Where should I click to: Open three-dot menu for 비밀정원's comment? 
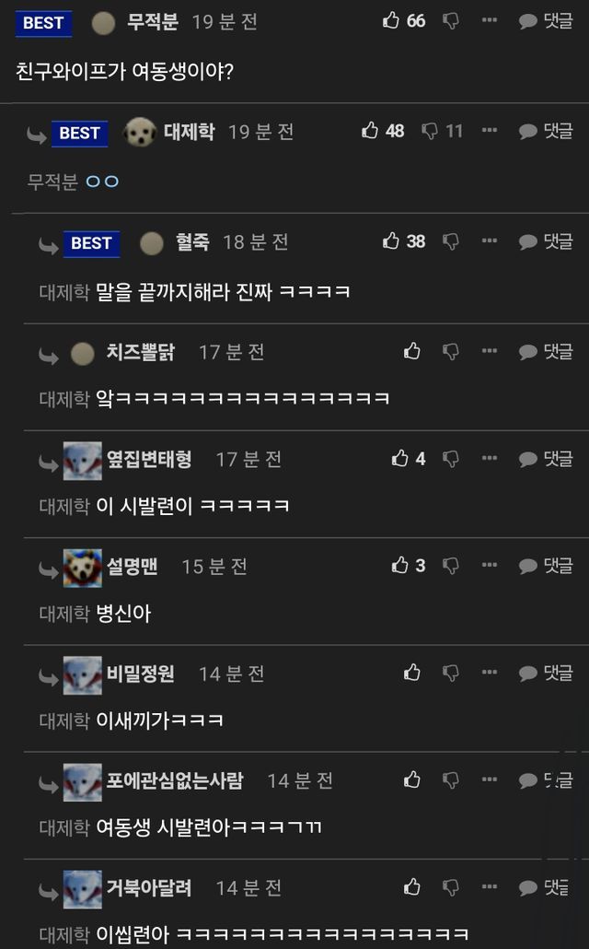(x=490, y=673)
